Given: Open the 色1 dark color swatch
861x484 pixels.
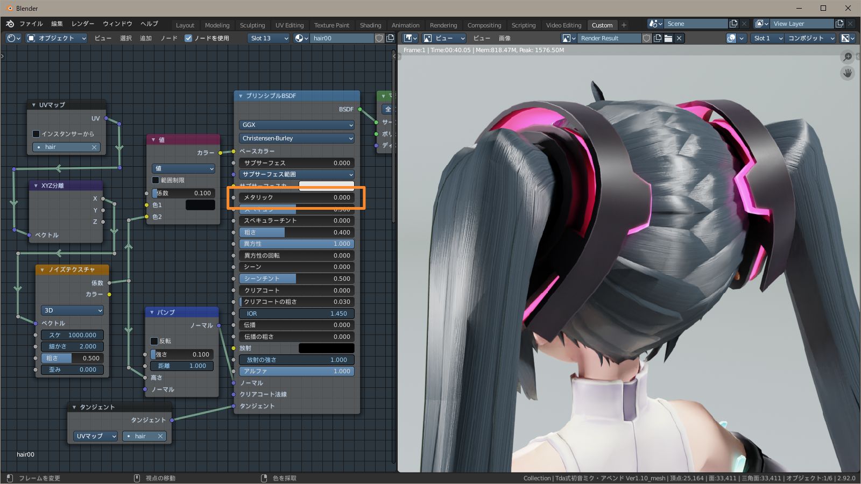Looking at the screenshot, I should pos(200,205).
